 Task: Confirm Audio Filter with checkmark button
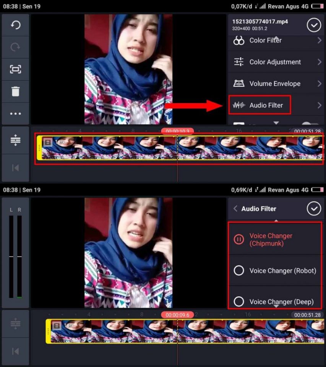pos(314,208)
